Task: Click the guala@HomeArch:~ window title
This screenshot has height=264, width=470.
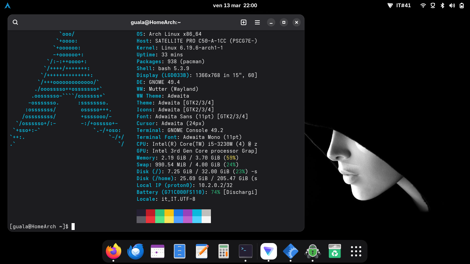Action: tap(156, 22)
